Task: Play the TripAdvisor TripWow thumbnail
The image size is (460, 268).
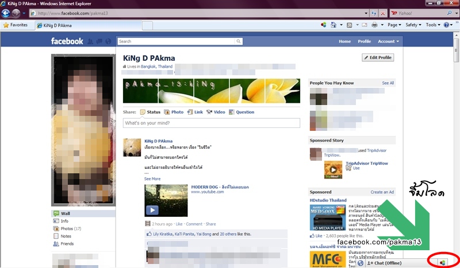Action: click(333, 170)
